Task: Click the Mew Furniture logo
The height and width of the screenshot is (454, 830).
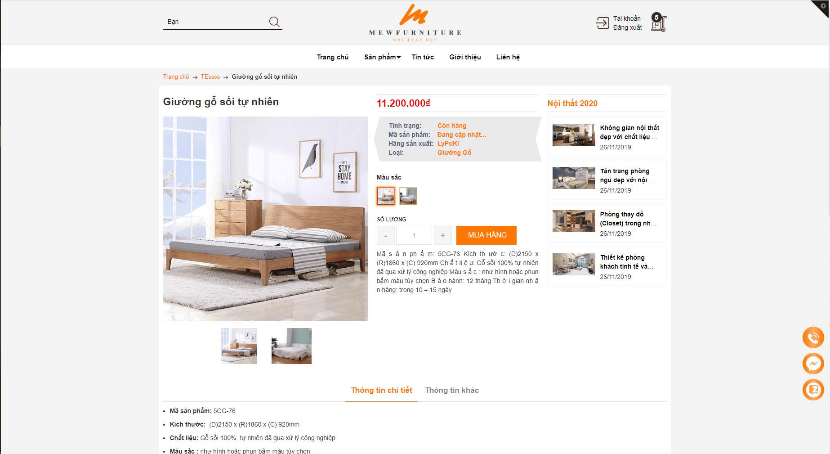Action: tap(415, 22)
